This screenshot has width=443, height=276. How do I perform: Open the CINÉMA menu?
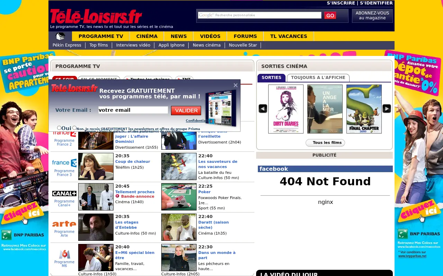click(x=147, y=36)
